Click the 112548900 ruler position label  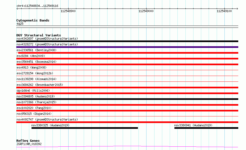(68, 11)
